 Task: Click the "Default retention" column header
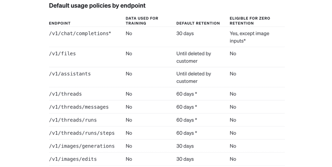click(x=198, y=24)
